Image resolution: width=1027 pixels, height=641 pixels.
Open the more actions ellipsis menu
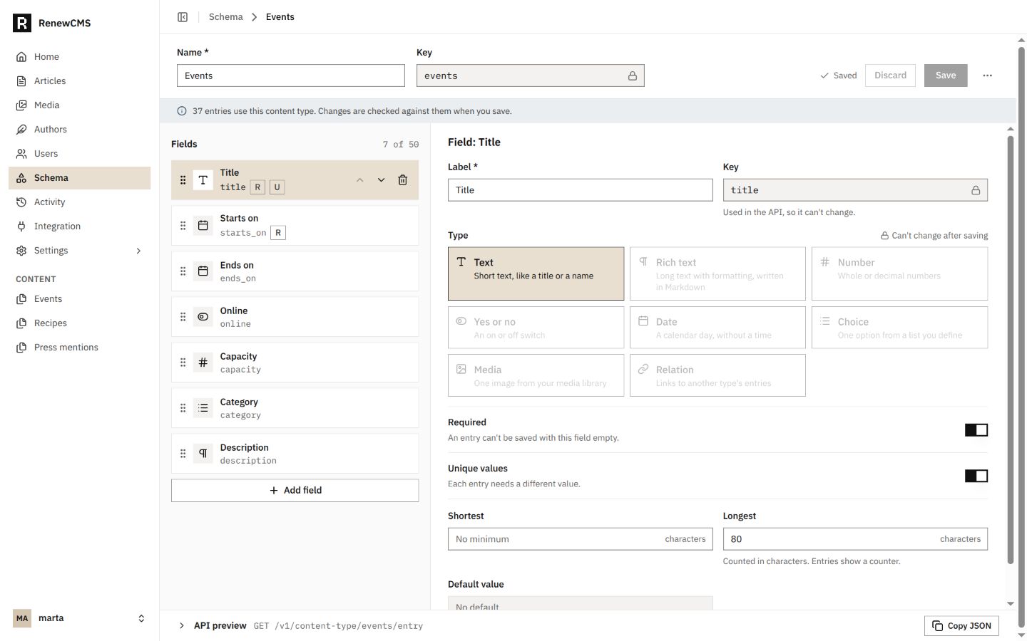tap(987, 75)
